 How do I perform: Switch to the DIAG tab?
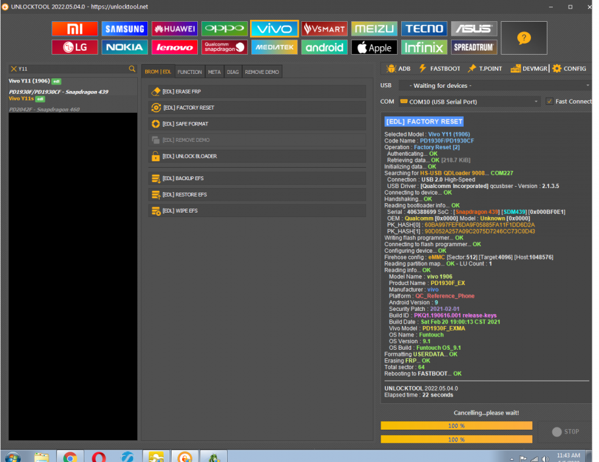pos(233,72)
